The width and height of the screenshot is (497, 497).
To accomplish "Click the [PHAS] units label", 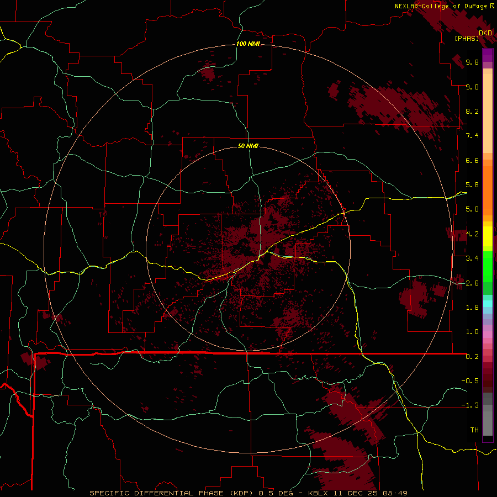I will click(x=467, y=39).
